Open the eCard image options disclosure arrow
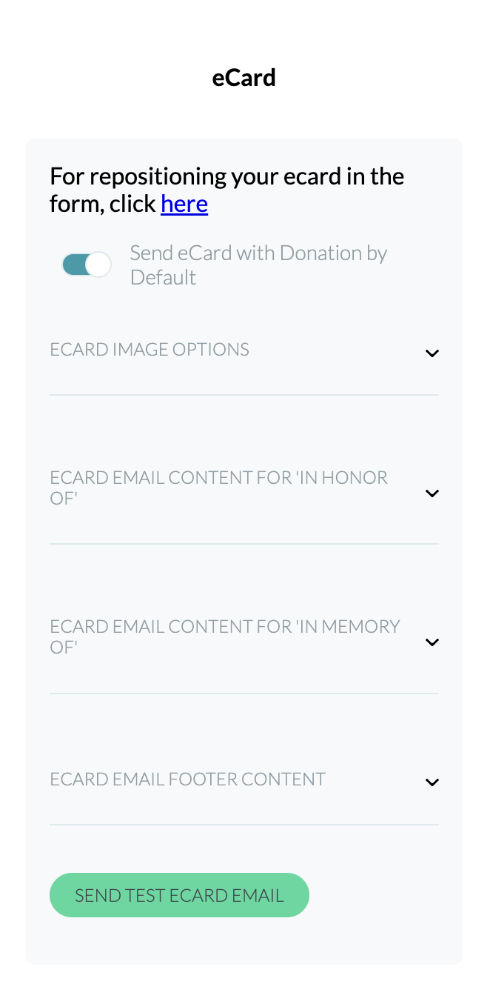Screen dimensions: 490x984 432,353
